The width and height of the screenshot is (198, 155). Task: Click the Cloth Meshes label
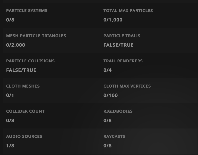[23, 86]
